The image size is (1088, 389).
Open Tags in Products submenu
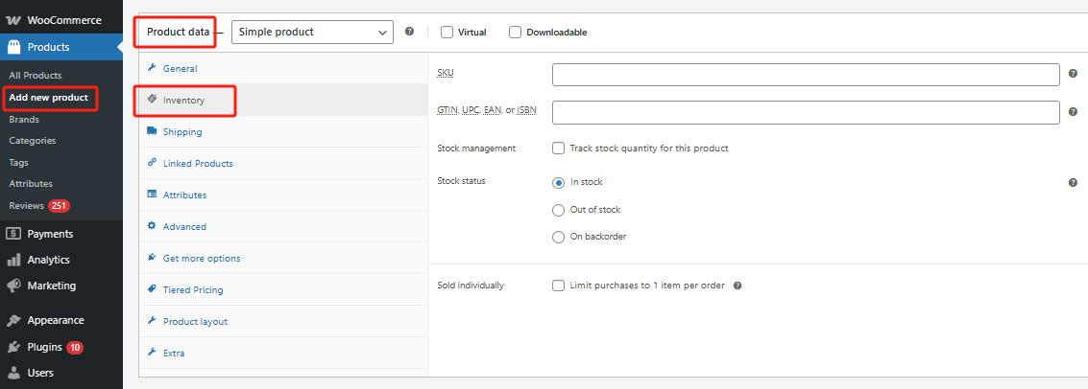point(19,162)
